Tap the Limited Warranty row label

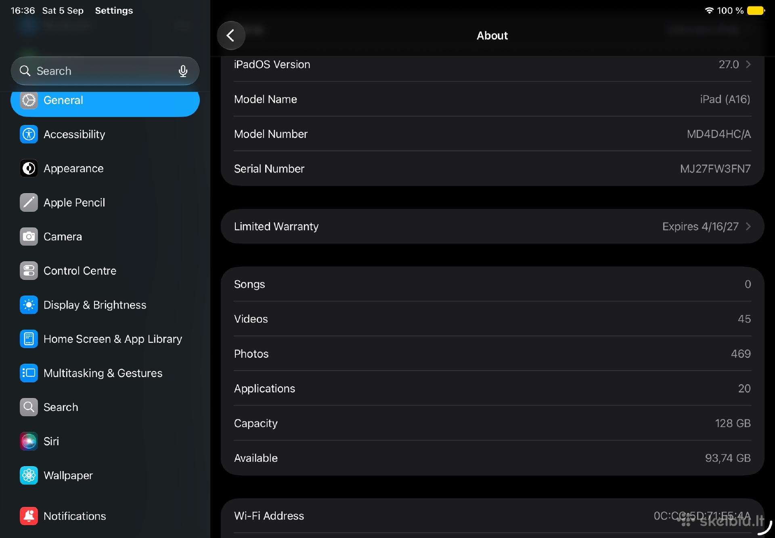(276, 227)
